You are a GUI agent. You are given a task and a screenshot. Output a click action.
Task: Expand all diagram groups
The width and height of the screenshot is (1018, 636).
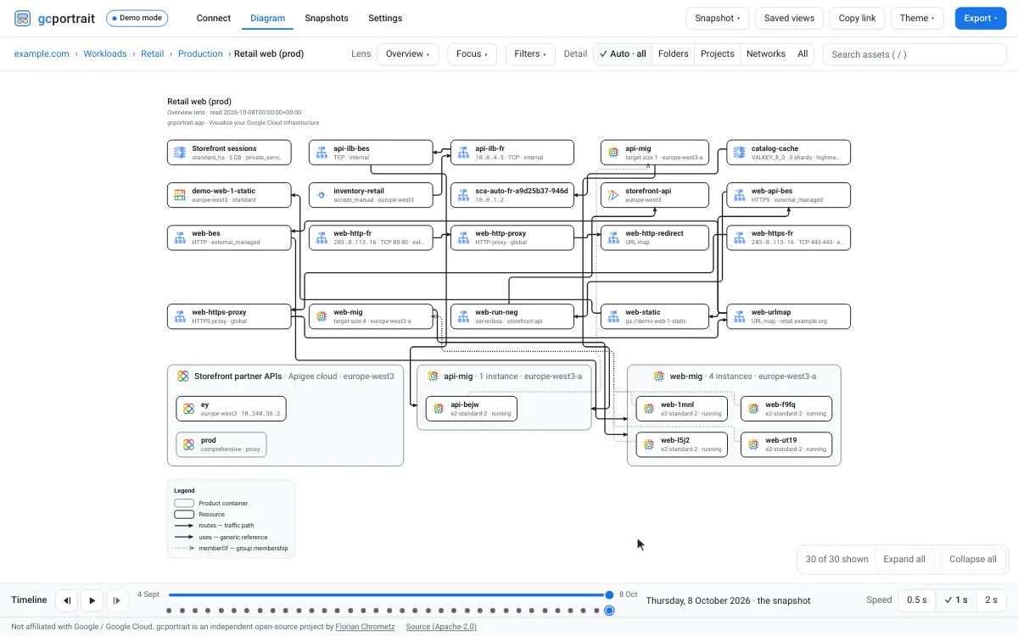904,559
